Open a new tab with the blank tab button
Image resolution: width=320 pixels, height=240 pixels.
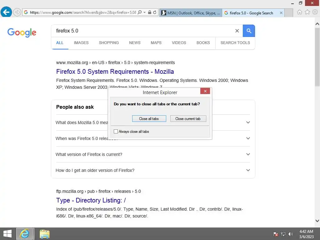click(289, 13)
